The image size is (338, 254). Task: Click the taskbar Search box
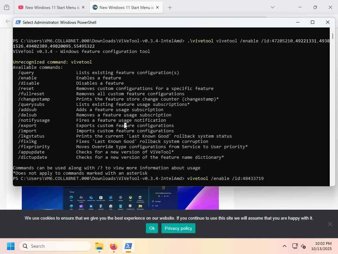pos(55,246)
